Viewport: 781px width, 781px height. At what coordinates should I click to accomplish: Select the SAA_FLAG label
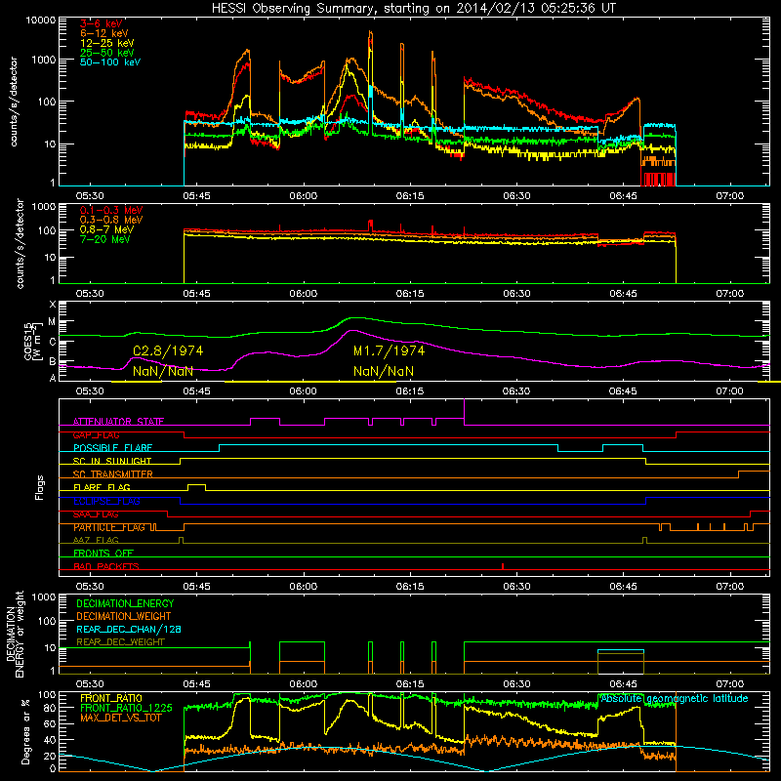[x=96, y=514]
